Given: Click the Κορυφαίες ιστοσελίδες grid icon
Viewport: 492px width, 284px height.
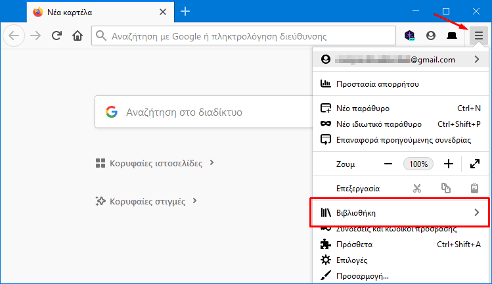Looking at the screenshot, I should coord(101,163).
